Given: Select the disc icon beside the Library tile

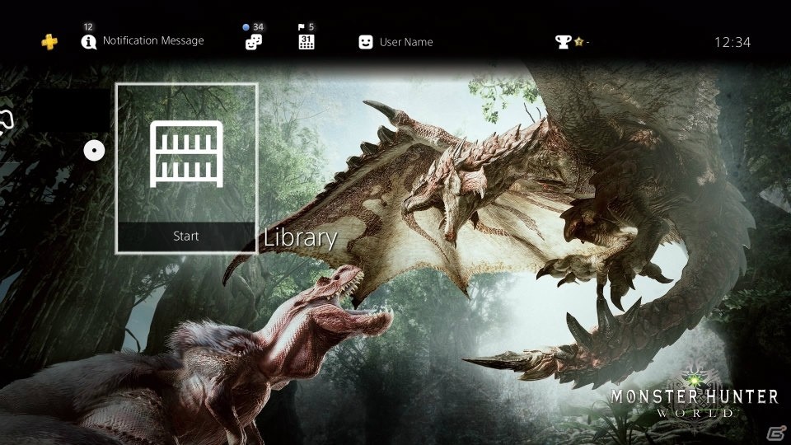Looking at the screenshot, I should coord(94,150).
